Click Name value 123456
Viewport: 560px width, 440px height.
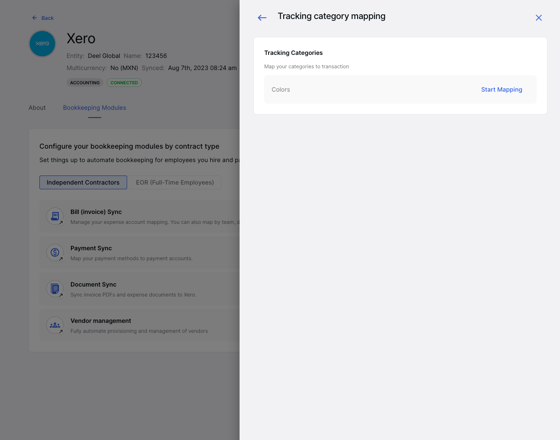(156, 56)
